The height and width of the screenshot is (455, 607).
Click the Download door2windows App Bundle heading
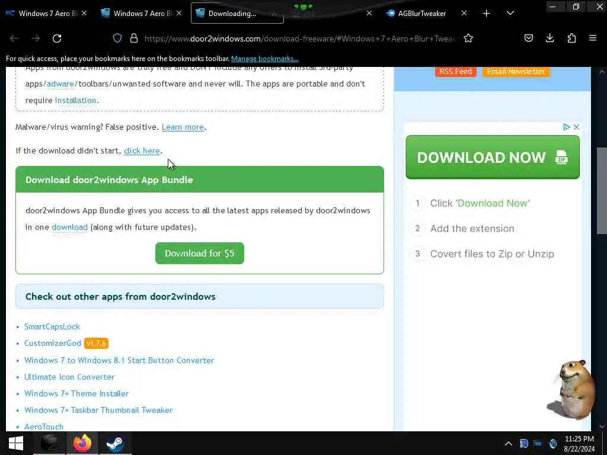109,180
